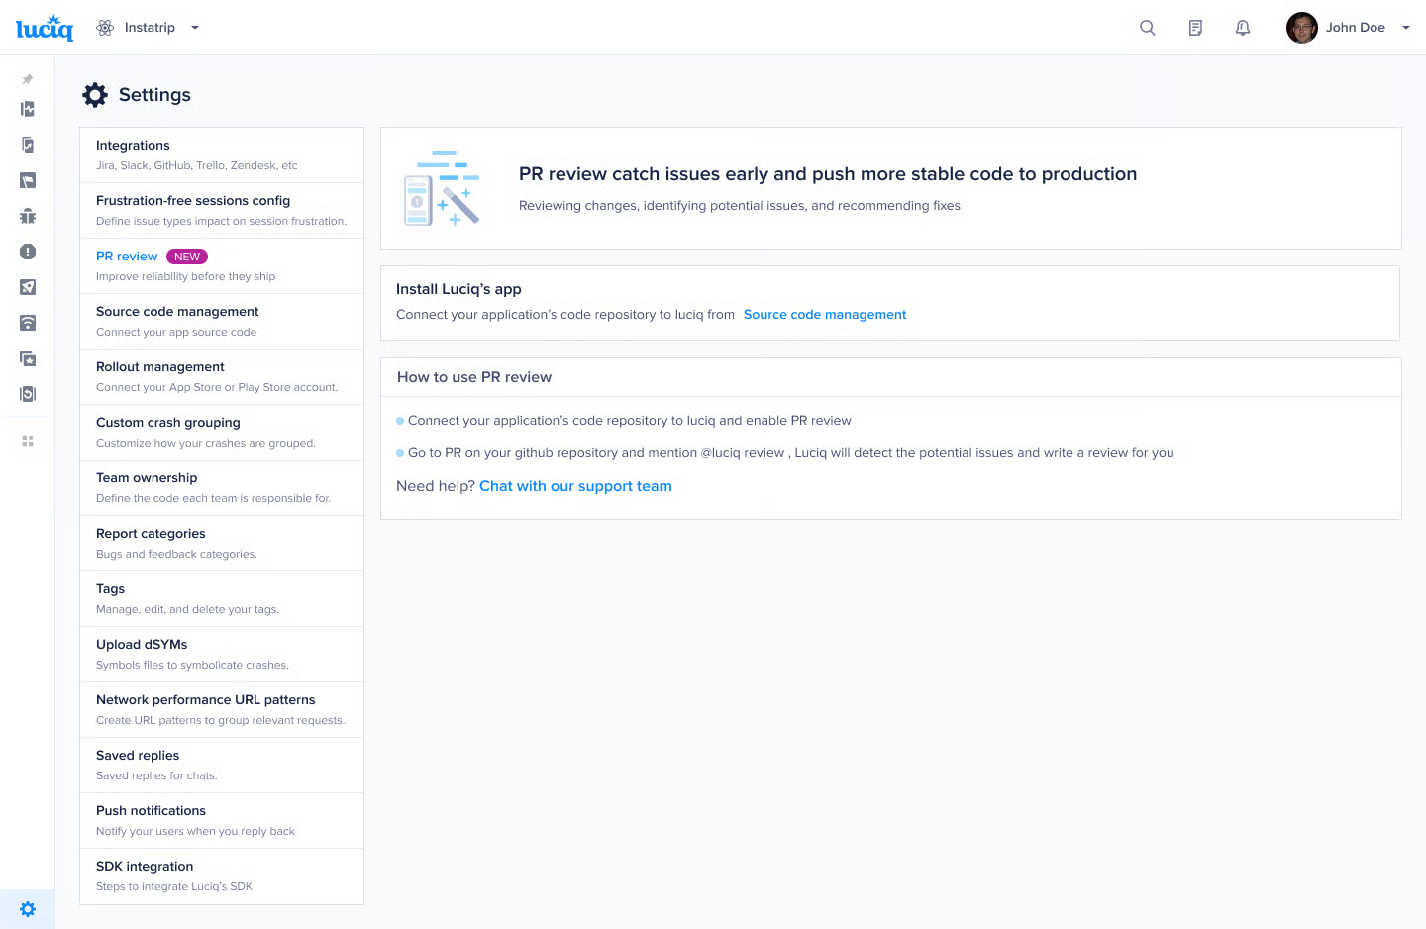This screenshot has height=929, width=1426.
Task: Click the rocket icon in left sidebar
Action: click(28, 287)
